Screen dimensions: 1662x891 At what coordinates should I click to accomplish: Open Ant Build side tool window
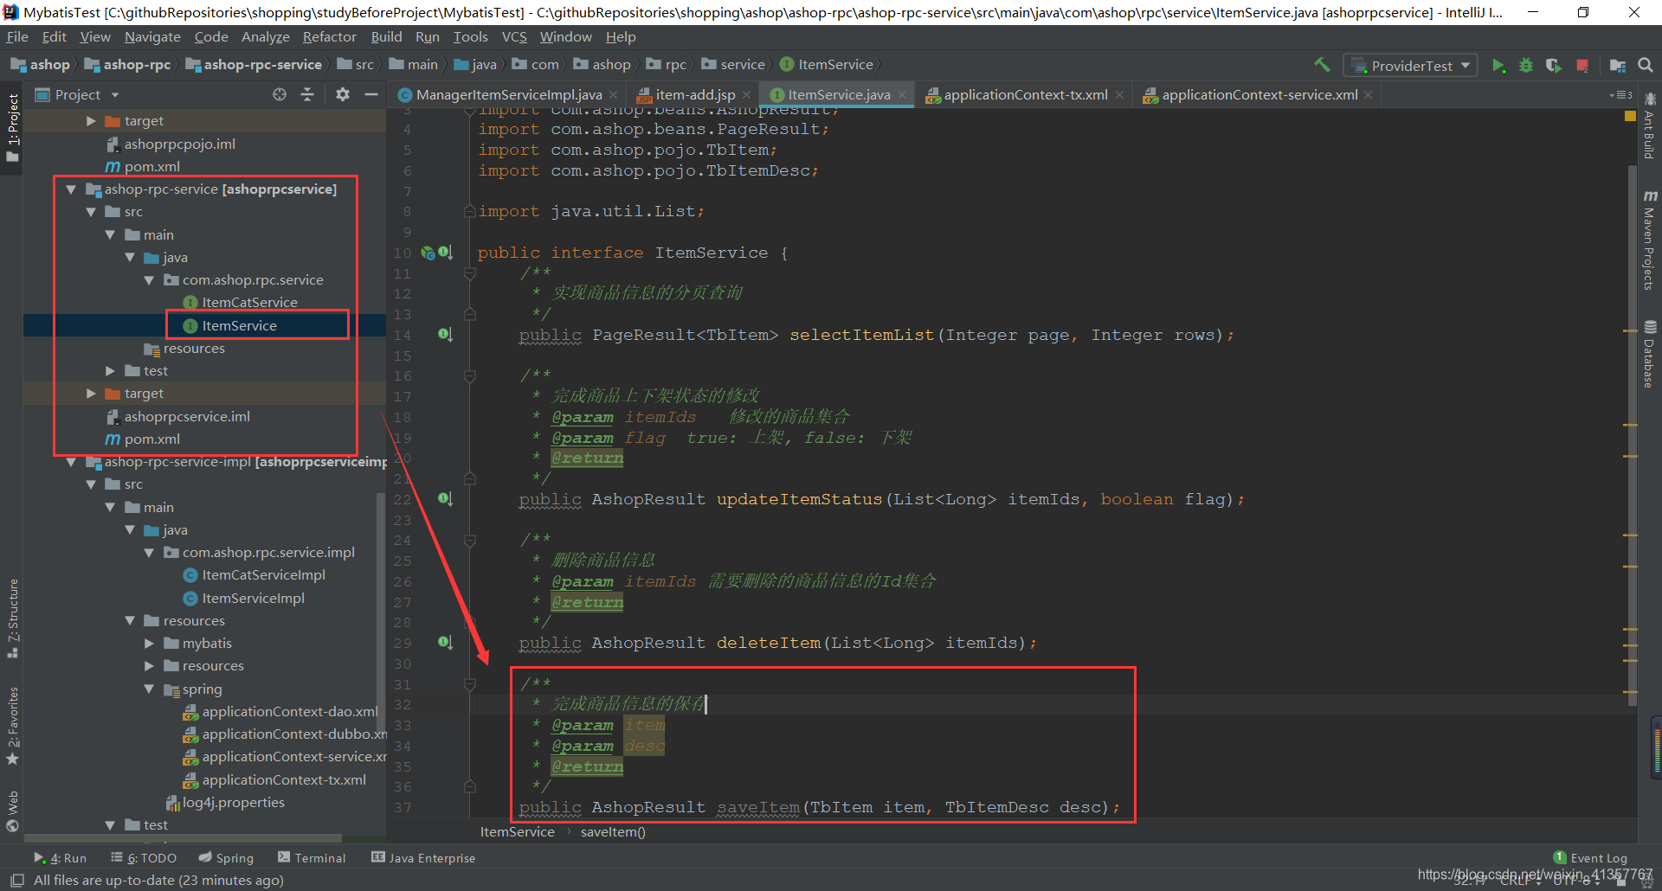click(x=1650, y=125)
